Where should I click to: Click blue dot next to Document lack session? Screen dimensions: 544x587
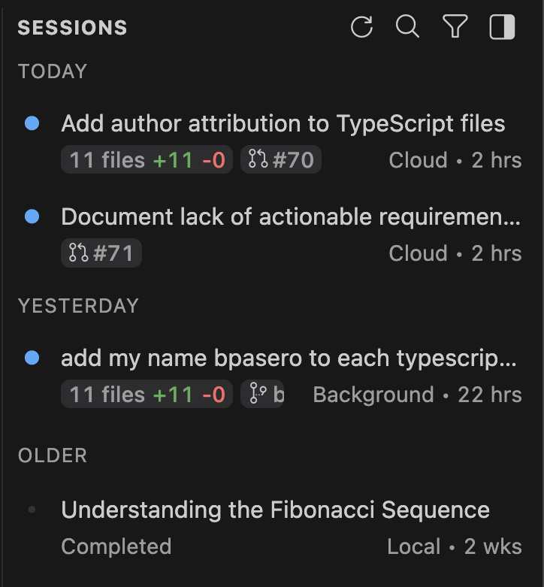(x=32, y=216)
